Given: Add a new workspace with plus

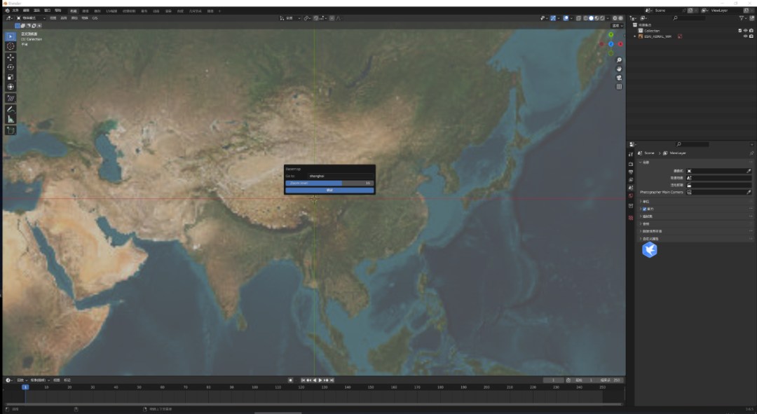Looking at the screenshot, I should [x=219, y=11].
